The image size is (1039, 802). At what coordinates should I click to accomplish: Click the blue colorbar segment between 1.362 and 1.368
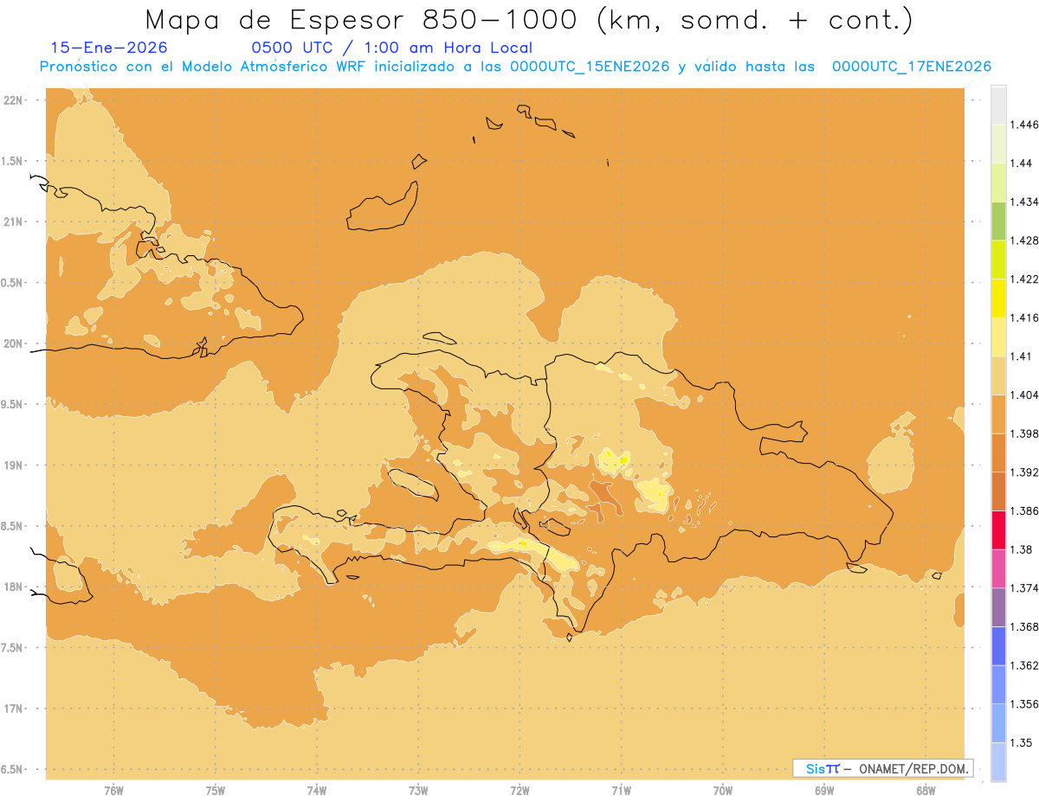998,645
